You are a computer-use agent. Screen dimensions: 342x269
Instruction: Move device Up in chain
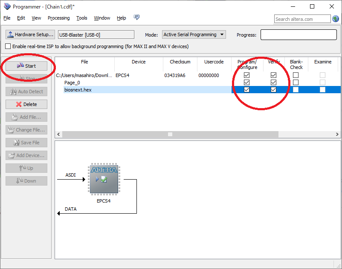pos(26,168)
